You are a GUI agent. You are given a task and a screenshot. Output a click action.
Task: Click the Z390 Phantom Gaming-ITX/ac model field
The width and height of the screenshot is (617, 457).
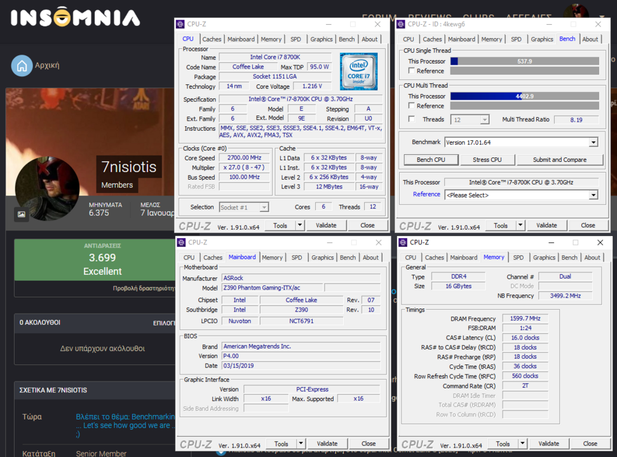[273, 288]
